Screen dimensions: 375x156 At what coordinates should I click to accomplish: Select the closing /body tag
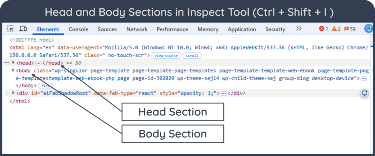click(26, 85)
